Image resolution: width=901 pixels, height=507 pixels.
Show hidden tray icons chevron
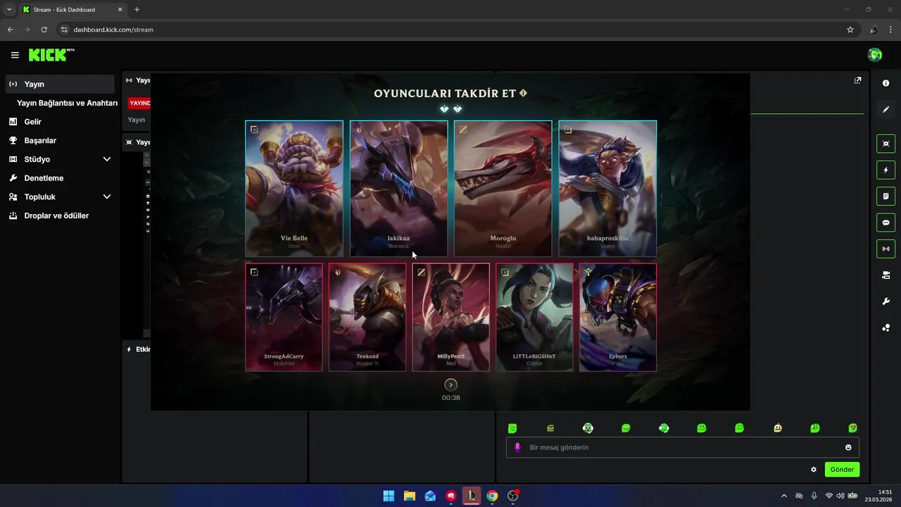click(784, 496)
